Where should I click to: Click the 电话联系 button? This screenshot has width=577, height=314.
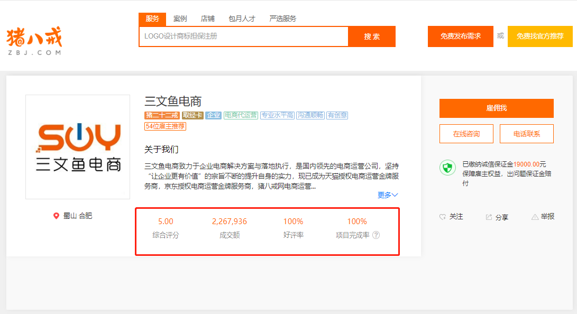pyautogui.click(x=527, y=134)
